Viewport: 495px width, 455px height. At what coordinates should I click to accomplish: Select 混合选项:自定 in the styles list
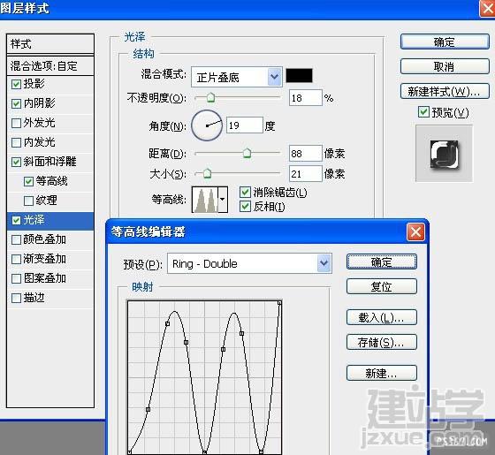pyautogui.click(x=50, y=66)
